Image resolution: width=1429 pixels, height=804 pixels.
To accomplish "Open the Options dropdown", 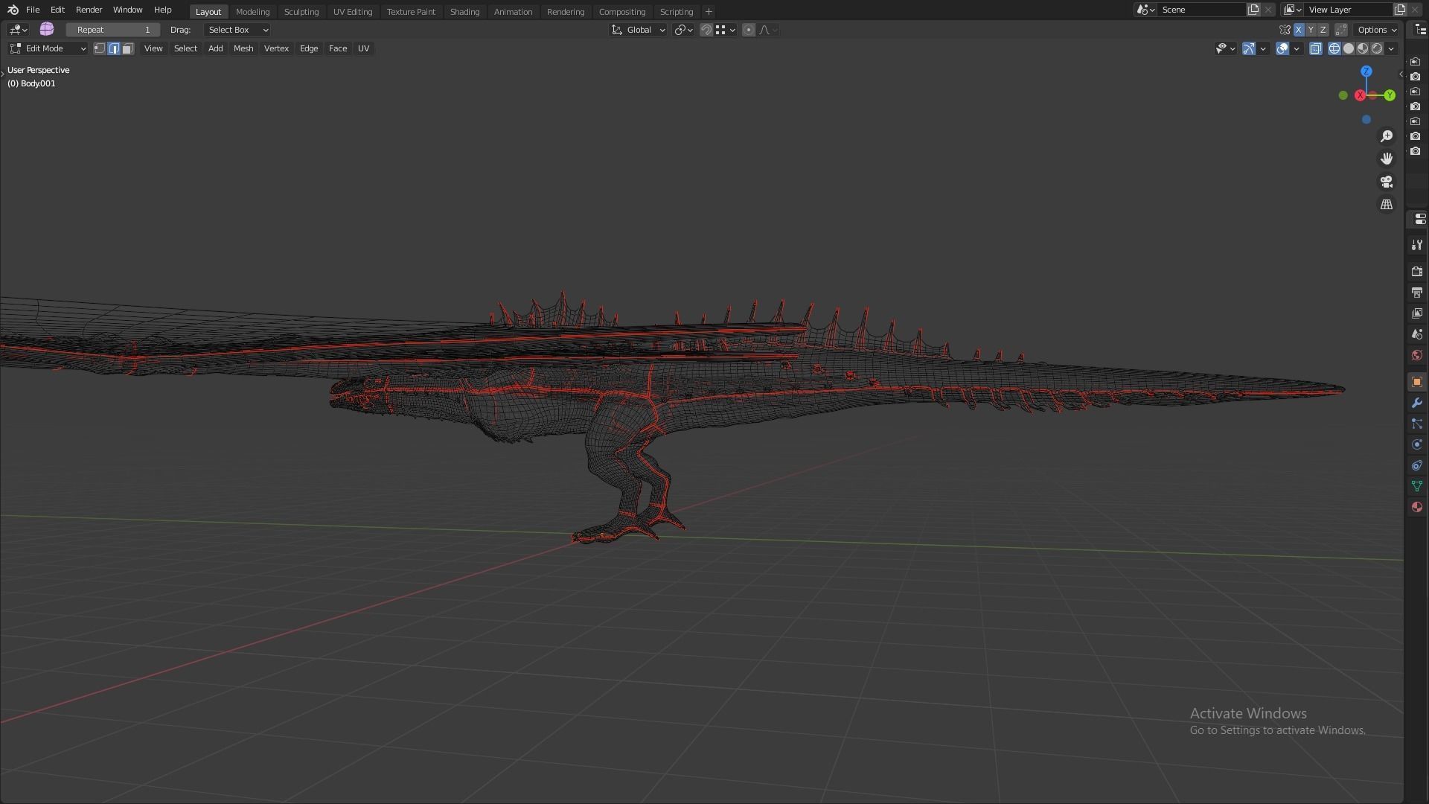I will click(x=1377, y=30).
